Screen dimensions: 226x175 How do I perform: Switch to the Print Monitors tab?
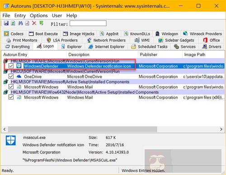click(22, 40)
